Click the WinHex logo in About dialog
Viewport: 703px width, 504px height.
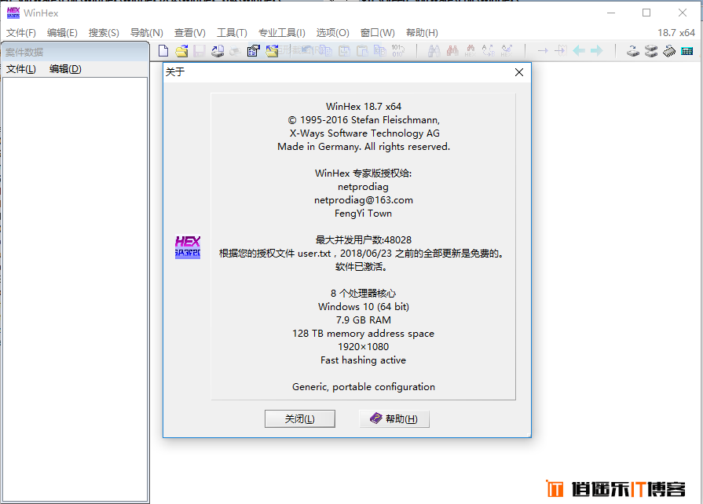tap(188, 247)
